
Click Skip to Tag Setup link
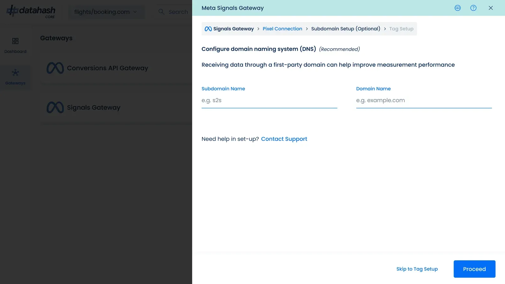pyautogui.click(x=417, y=269)
